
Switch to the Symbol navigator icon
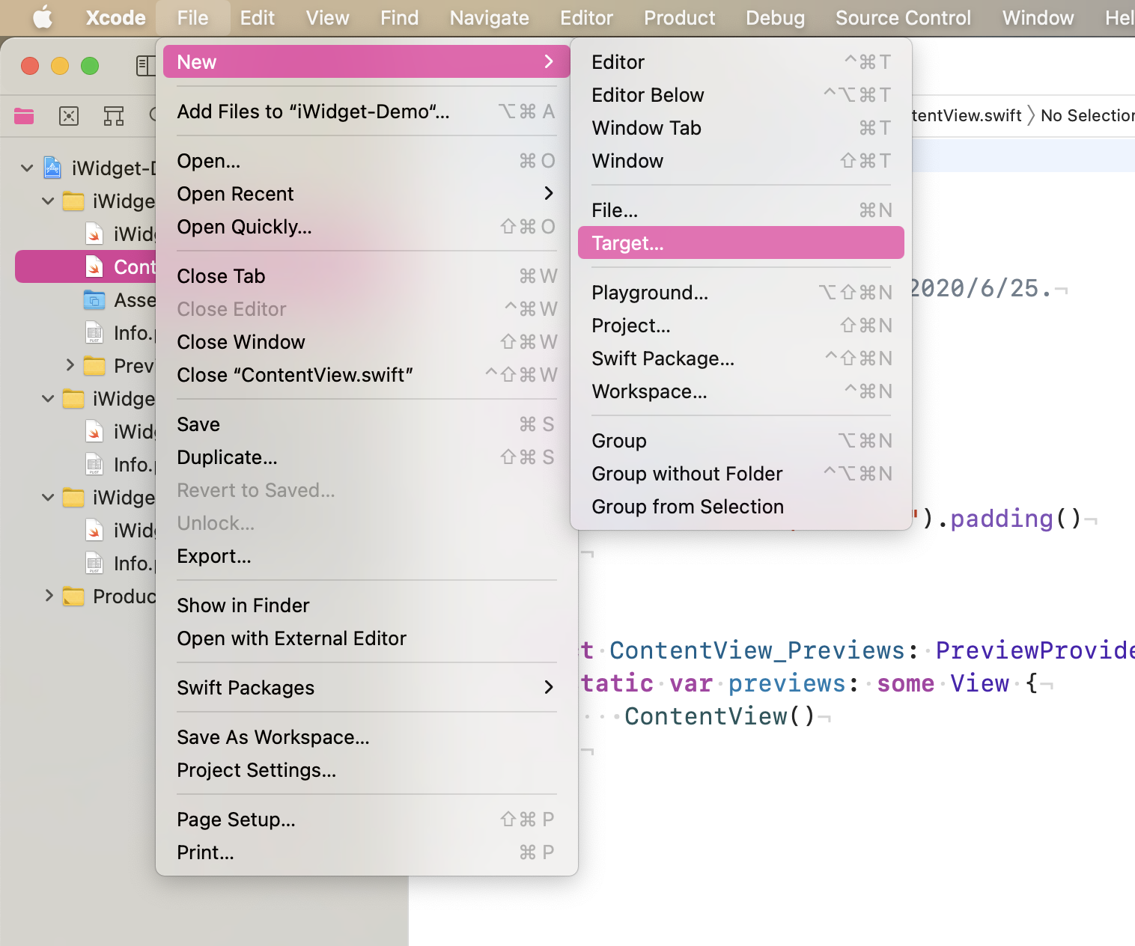click(114, 115)
